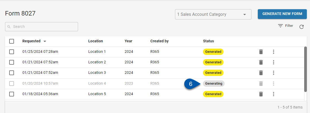Open the Sales Account Category dropdown
The width and height of the screenshot is (310, 113).
click(x=213, y=14)
